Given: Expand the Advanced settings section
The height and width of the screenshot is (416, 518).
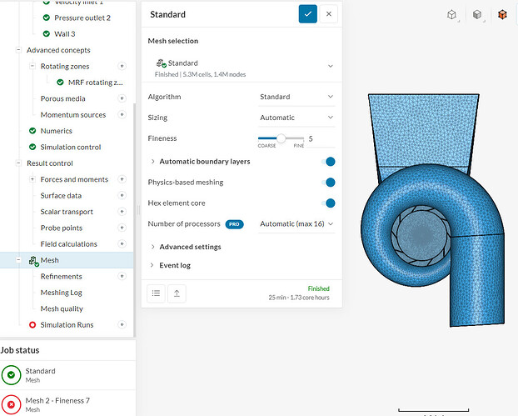Looking at the screenshot, I should (190, 247).
